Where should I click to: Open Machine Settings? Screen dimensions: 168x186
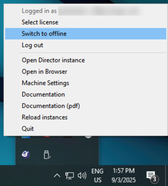46,83
